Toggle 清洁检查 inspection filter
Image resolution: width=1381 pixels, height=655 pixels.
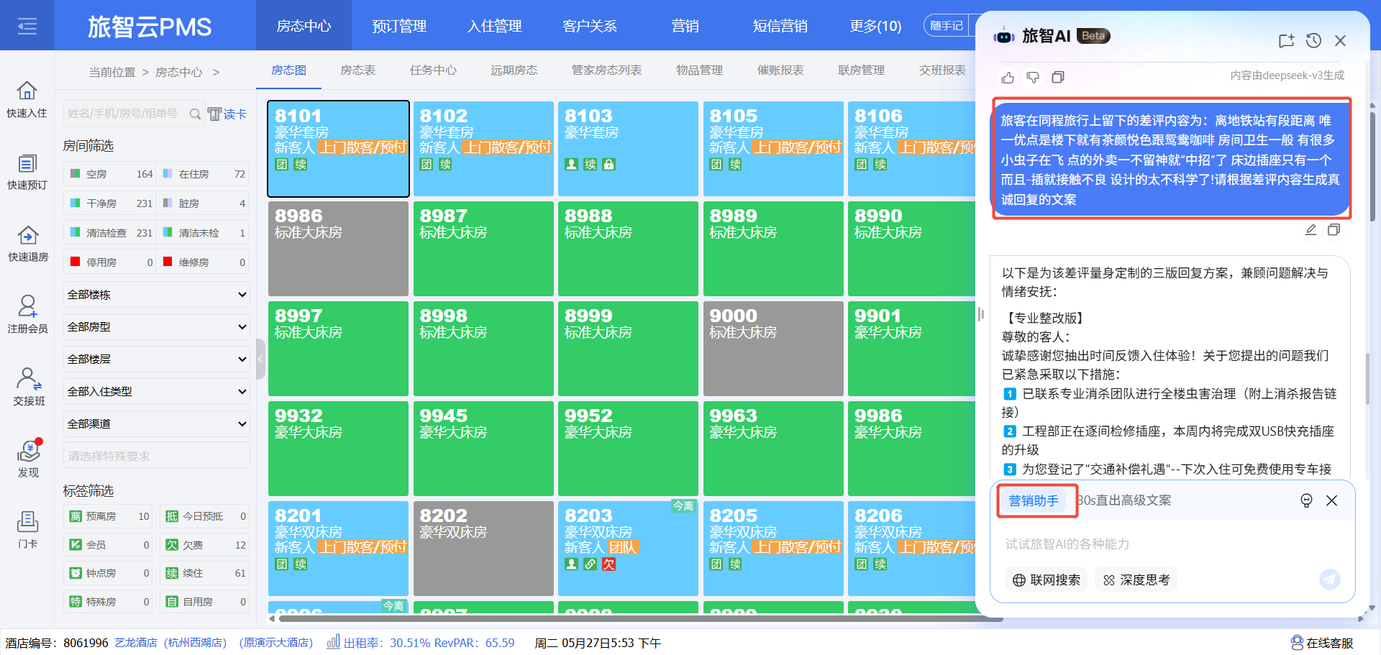pos(111,233)
